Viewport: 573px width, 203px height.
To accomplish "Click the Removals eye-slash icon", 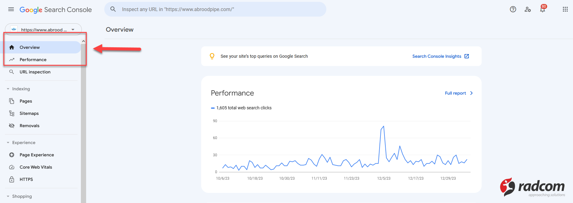I will coord(12,126).
